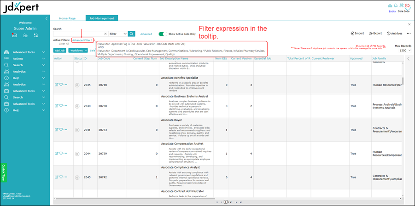Viewport: 415px width, 206px height.
Task: Click the Export button
Action: [x=375, y=34]
